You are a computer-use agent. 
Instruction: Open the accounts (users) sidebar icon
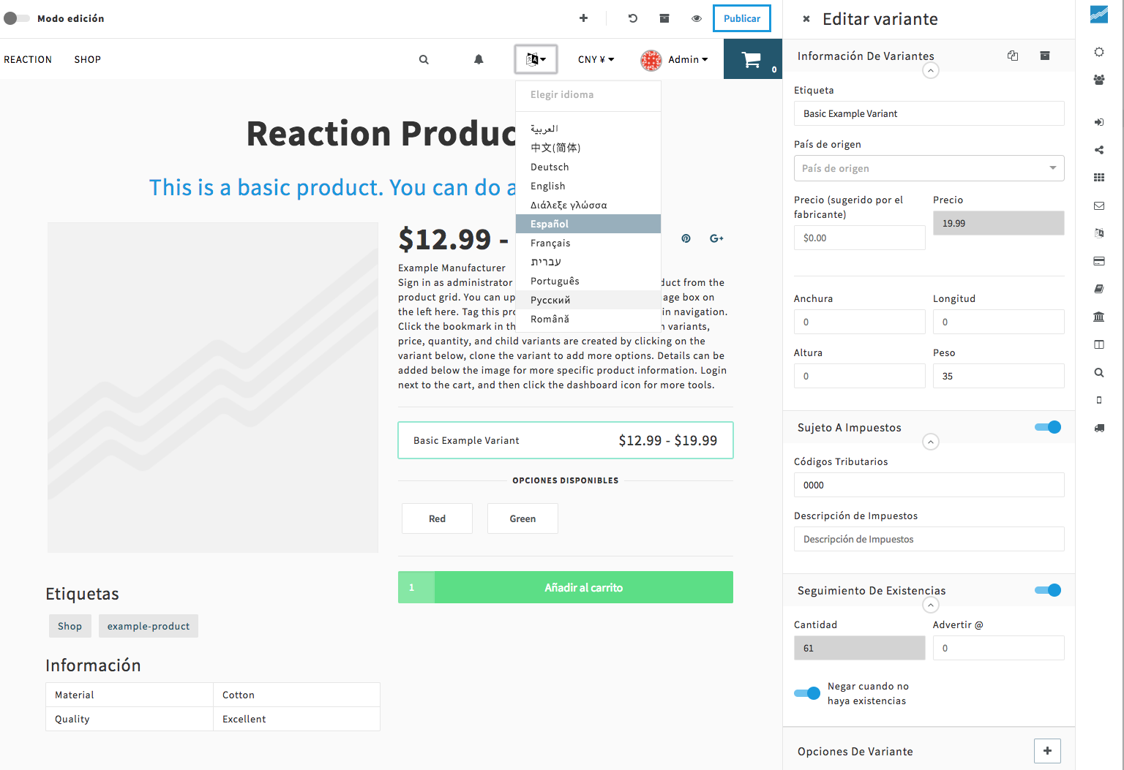(1099, 80)
